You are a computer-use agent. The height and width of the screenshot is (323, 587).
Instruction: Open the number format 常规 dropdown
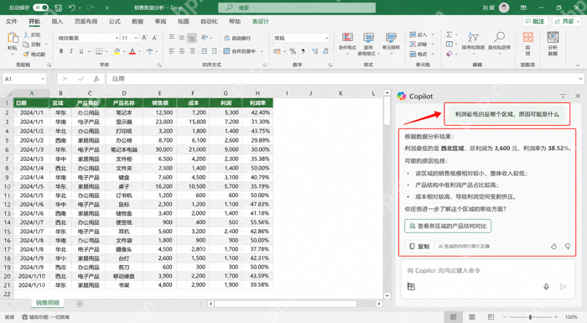tap(326, 38)
